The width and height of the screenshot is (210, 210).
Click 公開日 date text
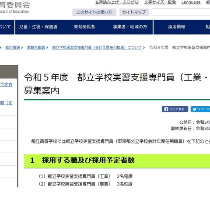click(195, 122)
